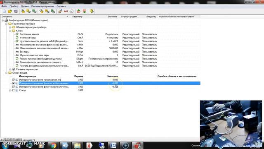Image resolution: width=264 pixels, height=149 pixels.
Task: Open Google Chrome from the taskbar
Action: tap(53, 145)
